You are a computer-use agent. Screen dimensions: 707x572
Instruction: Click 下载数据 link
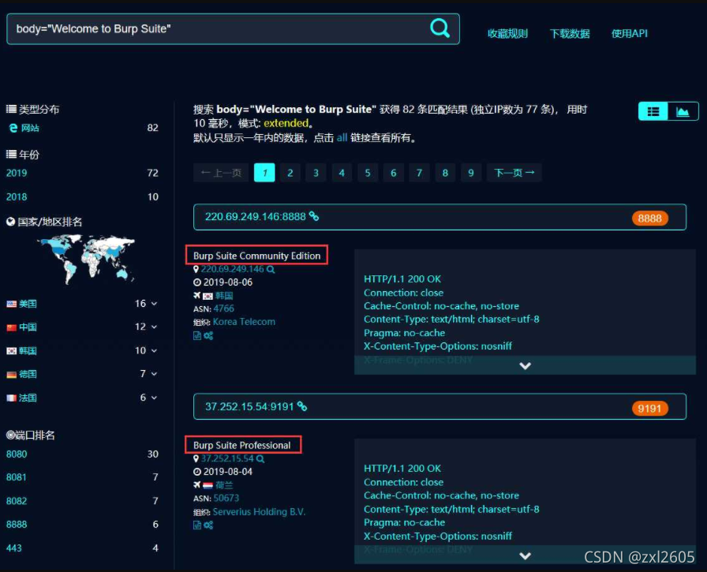pos(570,33)
